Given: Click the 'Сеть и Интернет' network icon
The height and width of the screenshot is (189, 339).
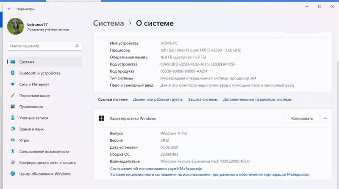Looking at the screenshot, I should pos(13,84).
